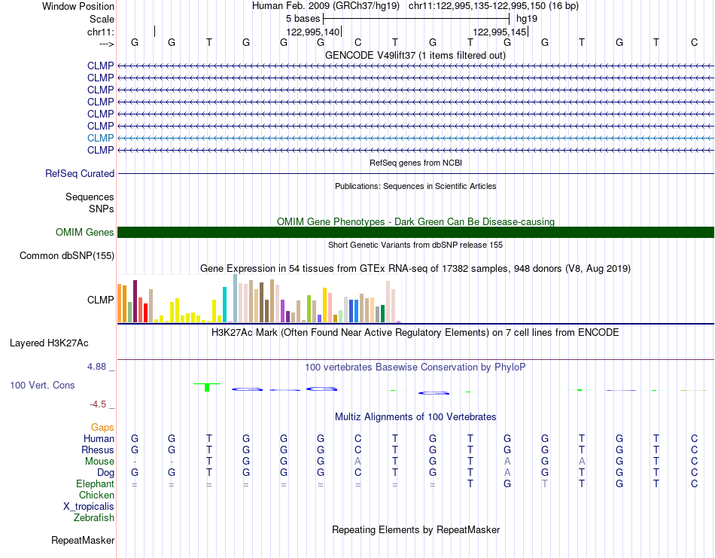Screen dimensions: 715x558
Task: Click the Layered H3K27Ac track label
Action: [x=49, y=343]
